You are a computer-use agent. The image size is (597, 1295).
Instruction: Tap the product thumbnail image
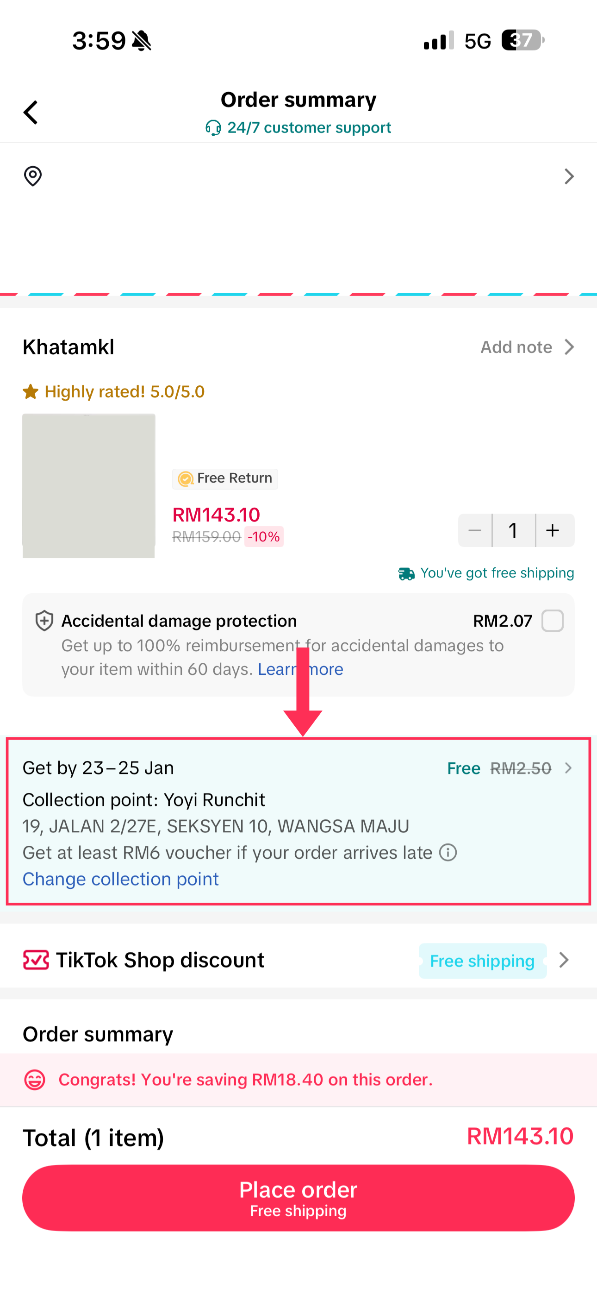89,485
